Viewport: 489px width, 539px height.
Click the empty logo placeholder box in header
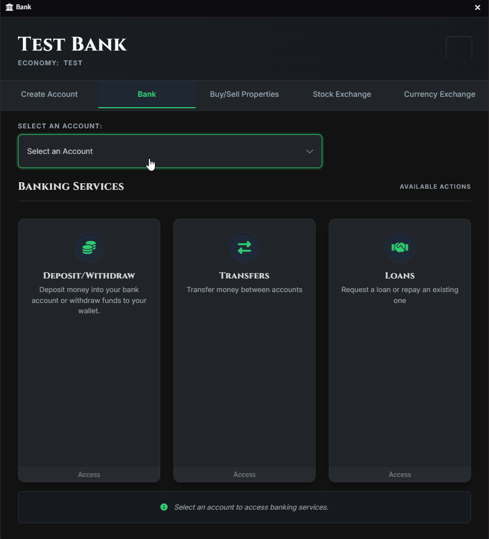point(459,47)
